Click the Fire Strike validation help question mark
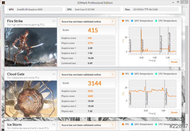 [x=112, y=22]
